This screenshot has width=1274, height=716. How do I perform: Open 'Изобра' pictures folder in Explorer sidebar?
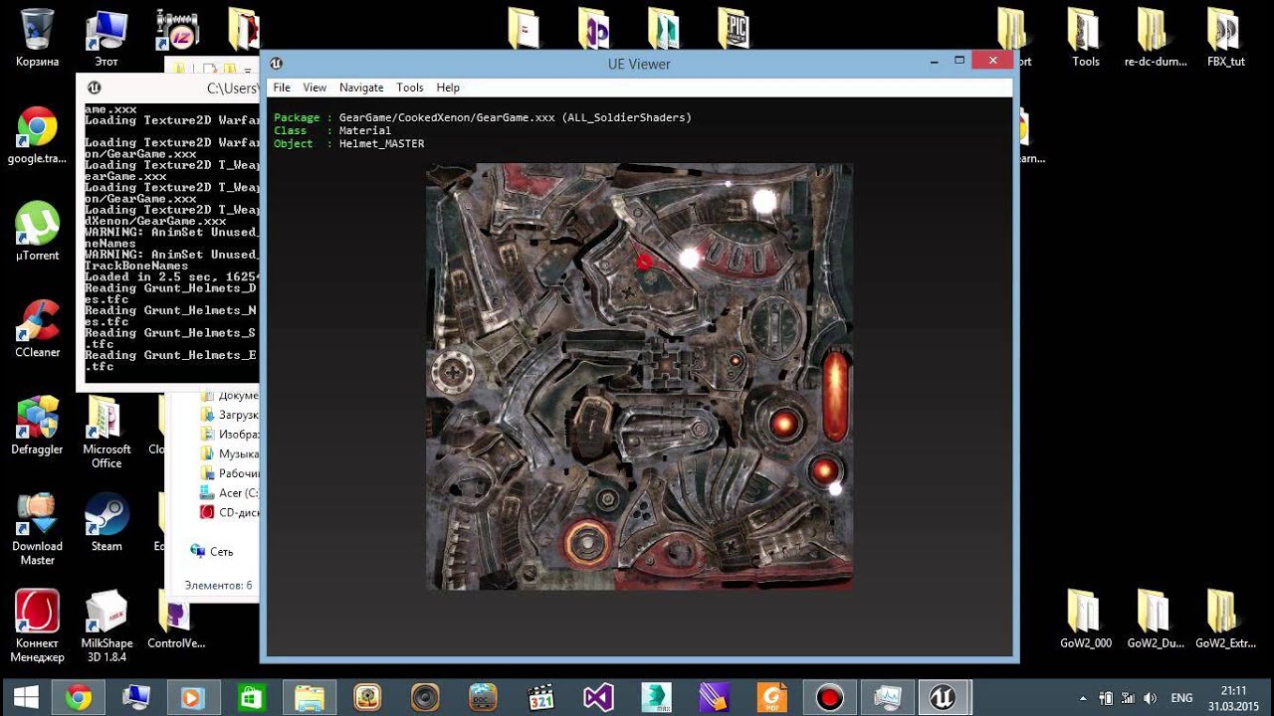pos(229,435)
